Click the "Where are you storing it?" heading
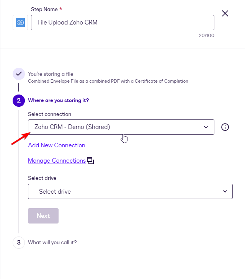This screenshot has height=279, width=245. 59,101
